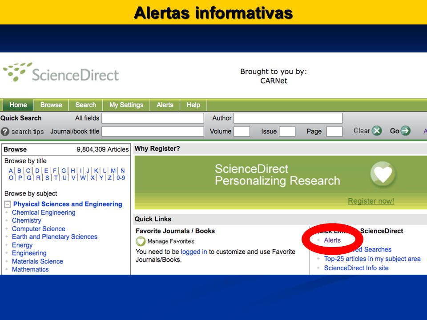Click the All fields search box
Viewport: 427px width, 320px height.
(153, 118)
